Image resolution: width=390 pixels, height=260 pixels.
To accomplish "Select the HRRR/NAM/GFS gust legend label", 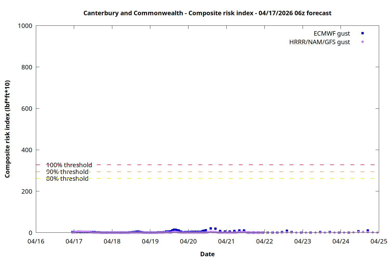I will [x=319, y=42].
